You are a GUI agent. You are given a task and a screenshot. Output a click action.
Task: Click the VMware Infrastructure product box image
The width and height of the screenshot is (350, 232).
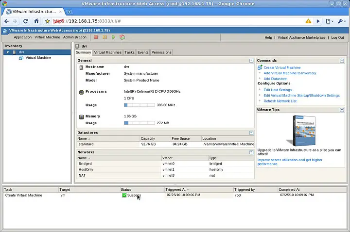tap(301, 131)
